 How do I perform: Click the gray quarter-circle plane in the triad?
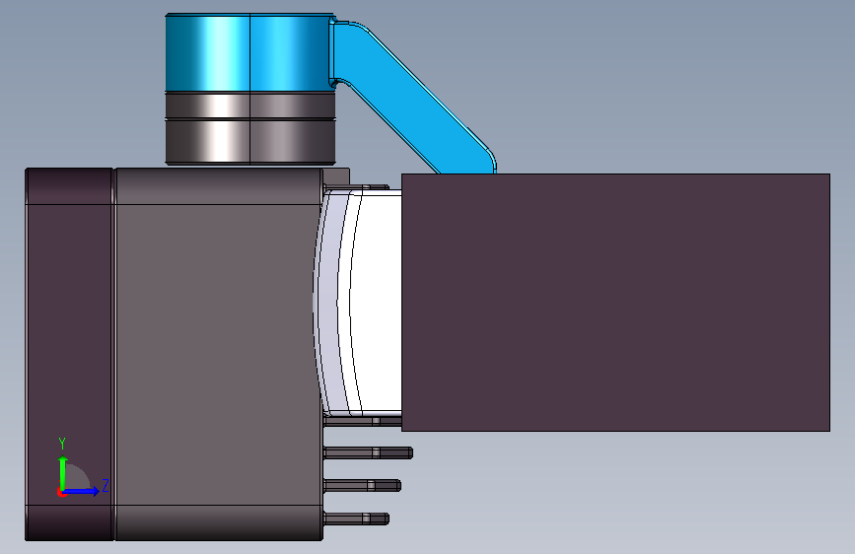coord(76,478)
